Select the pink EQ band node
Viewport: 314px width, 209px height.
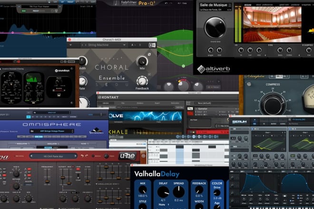coord(13,32)
